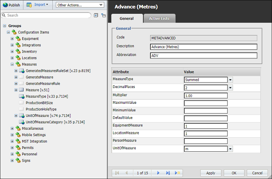Viewport: 272px width, 179px height.
Task: Click the Apply button
Action: click(x=211, y=173)
